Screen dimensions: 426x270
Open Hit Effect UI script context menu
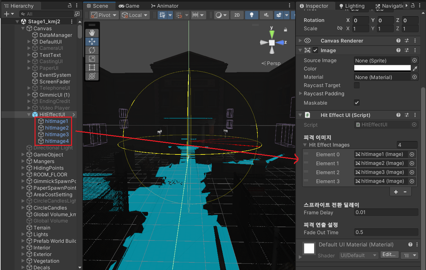tap(415, 115)
